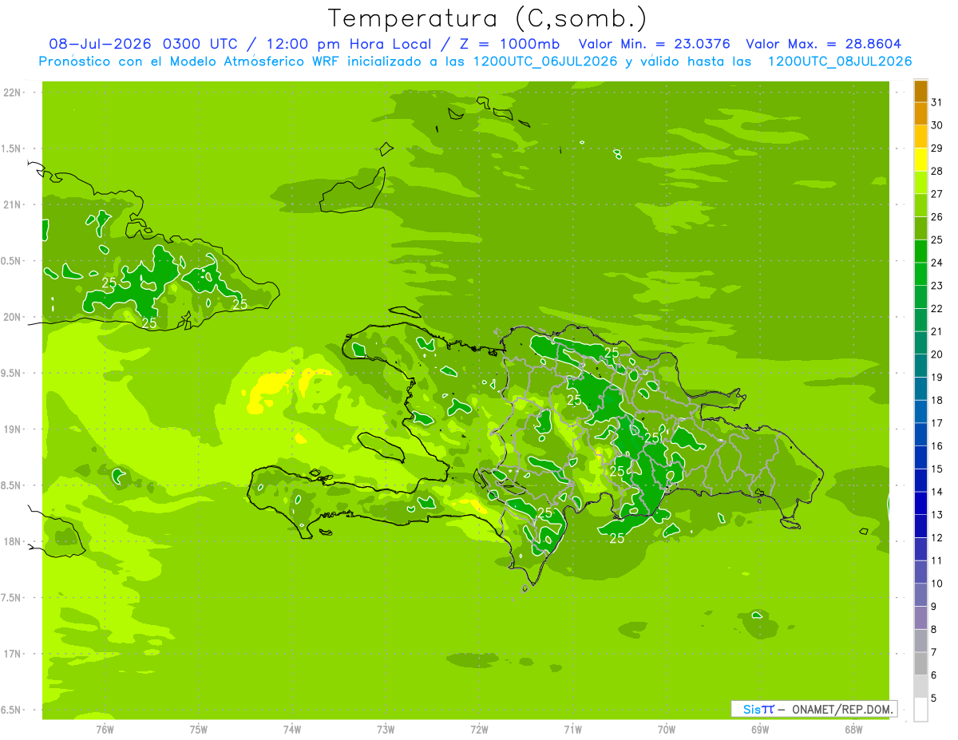Click the longitude axis label '73W'
958x740 pixels.
click(386, 729)
